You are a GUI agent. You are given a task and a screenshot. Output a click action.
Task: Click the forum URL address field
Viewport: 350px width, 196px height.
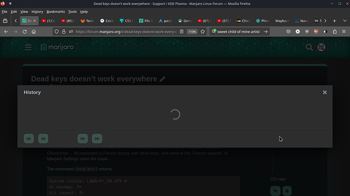coord(126,32)
